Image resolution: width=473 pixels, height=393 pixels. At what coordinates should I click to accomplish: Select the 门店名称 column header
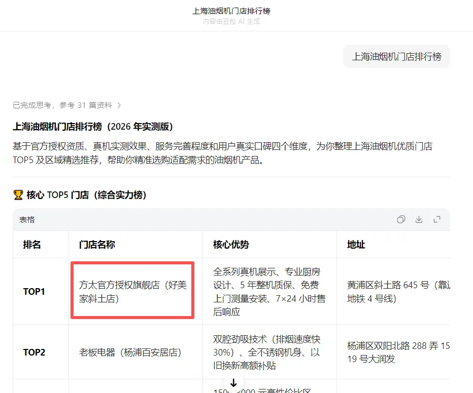[x=98, y=245]
